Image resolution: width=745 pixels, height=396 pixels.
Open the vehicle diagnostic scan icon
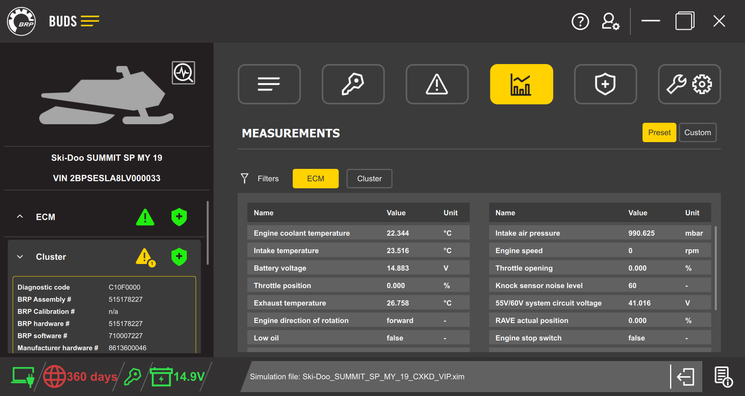click(183, 73)
